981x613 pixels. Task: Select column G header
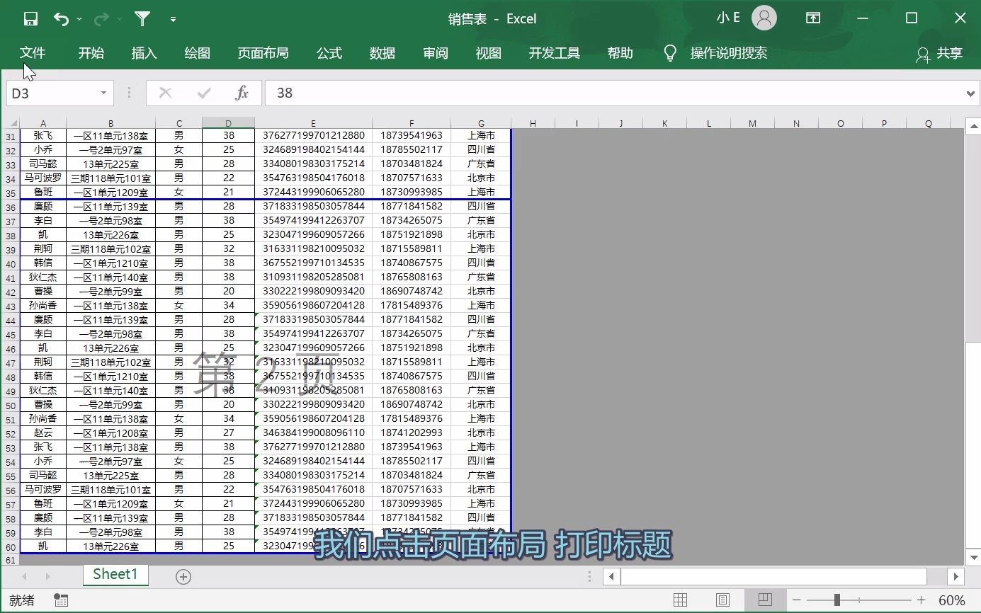[481, 123]
